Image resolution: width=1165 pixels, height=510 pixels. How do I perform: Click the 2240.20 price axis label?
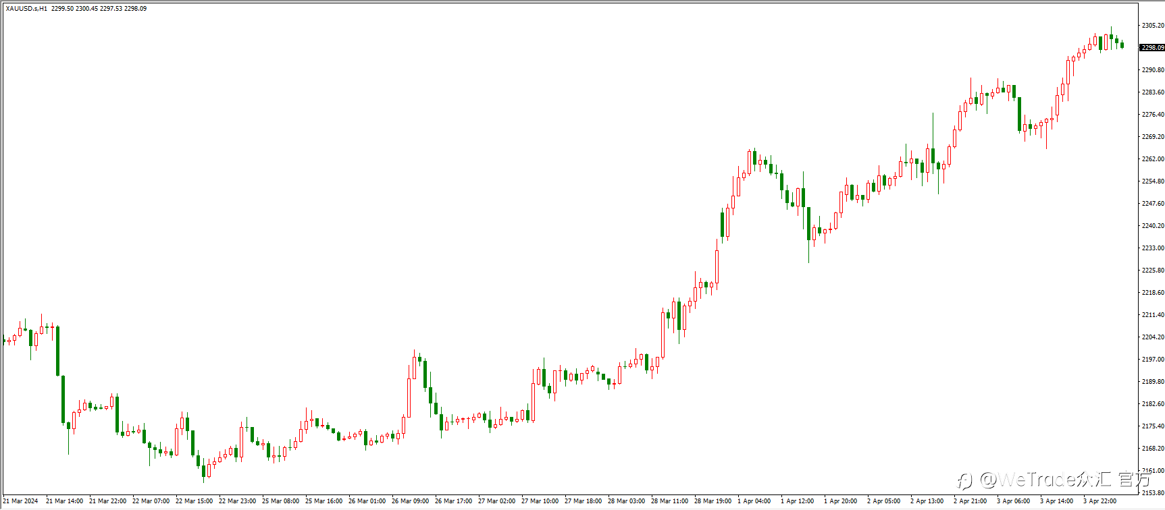(1153, 226)
